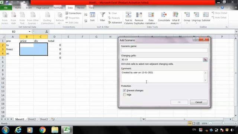Click the OK button in Add Scenario
238x134 pixels.
tap(179, 102)
